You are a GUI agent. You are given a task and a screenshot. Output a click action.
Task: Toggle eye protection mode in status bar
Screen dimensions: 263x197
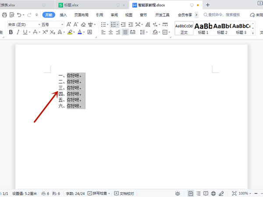click(178, 193)
